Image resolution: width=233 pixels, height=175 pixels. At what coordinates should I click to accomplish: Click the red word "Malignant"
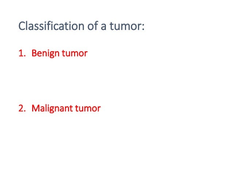click(x=52, y=109)
